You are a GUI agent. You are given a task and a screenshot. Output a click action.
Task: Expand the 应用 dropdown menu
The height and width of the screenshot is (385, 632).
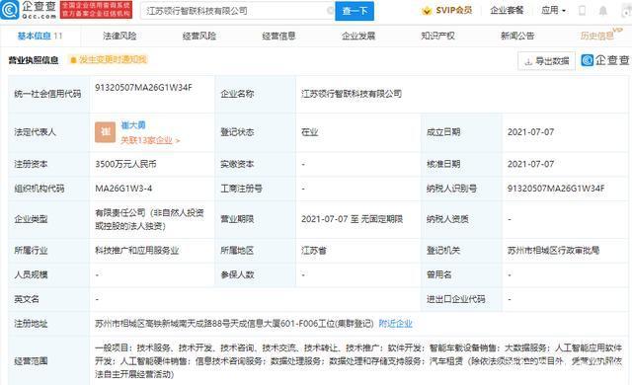point(553,11)
